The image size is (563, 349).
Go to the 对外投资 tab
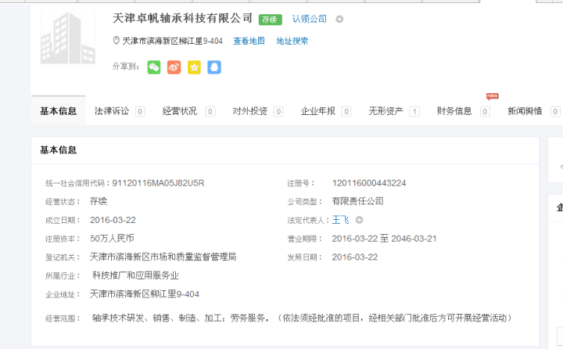[249, 111]
